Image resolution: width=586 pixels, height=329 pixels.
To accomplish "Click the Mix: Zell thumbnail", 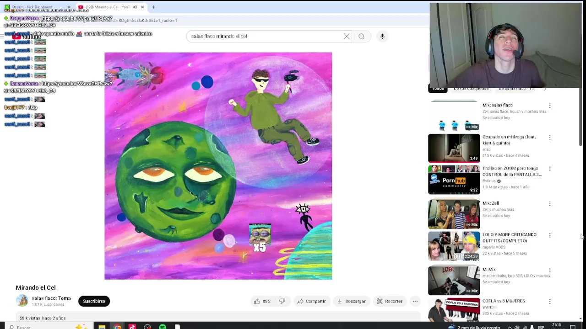I will pyautogui.click(x=454, y=214).
